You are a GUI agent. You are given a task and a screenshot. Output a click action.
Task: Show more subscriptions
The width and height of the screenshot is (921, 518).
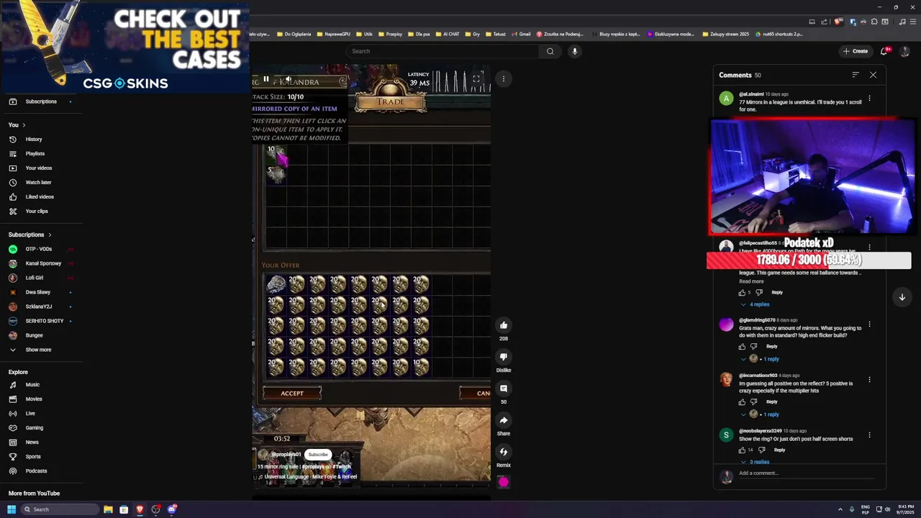click(x=39, y=350)
